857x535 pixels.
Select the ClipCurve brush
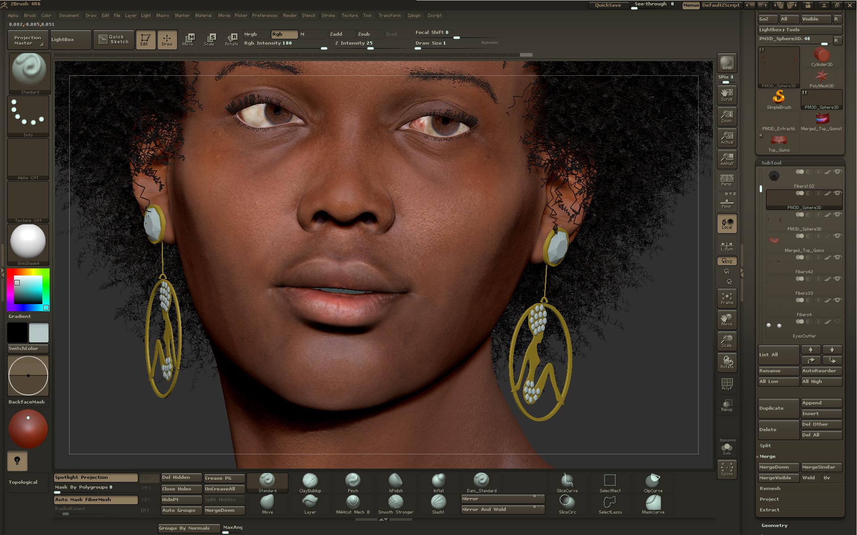pyautogui.click(x=653, y=483)
